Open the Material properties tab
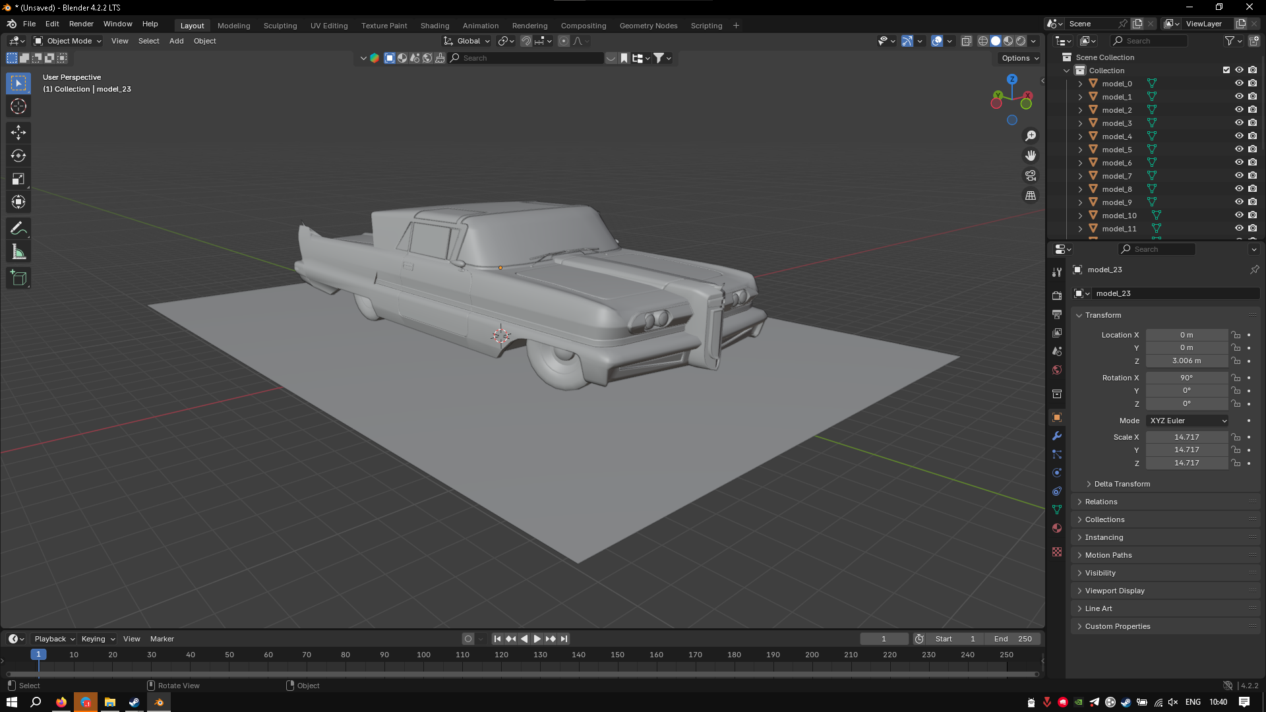The width and height of the screenshot is (1266, 712). pos(1057,528)
